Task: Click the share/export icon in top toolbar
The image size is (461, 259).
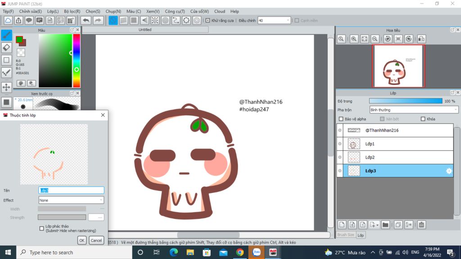Action: 18,20
